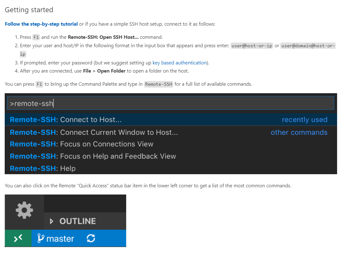Select 'Remote-SSH: Focus on Help and Feedback View'
This screenshot has width=344, height=253.
[171, 156]
